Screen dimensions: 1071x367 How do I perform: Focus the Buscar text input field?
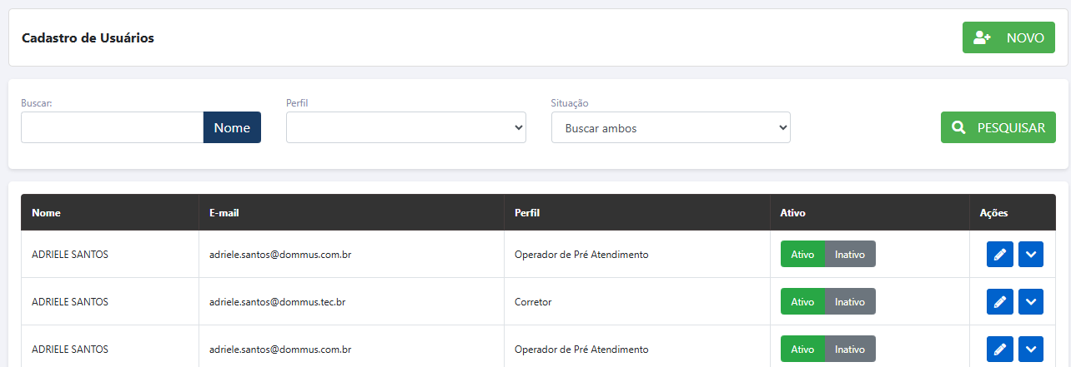(112, 127)
